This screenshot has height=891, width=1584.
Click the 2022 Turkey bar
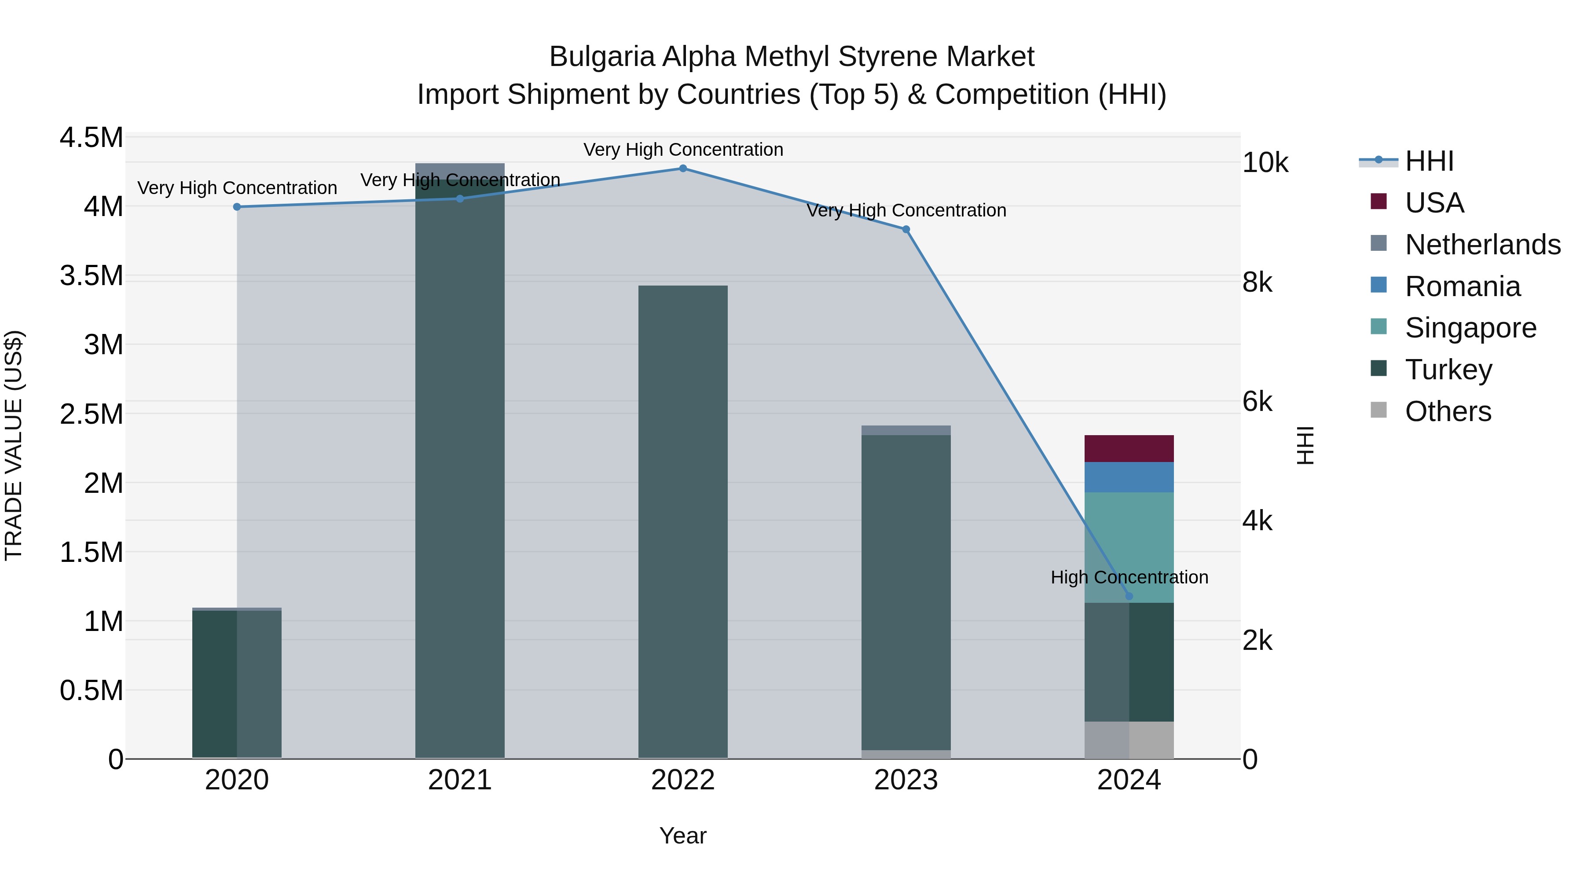pyautogui.click(x=682, y=522)
